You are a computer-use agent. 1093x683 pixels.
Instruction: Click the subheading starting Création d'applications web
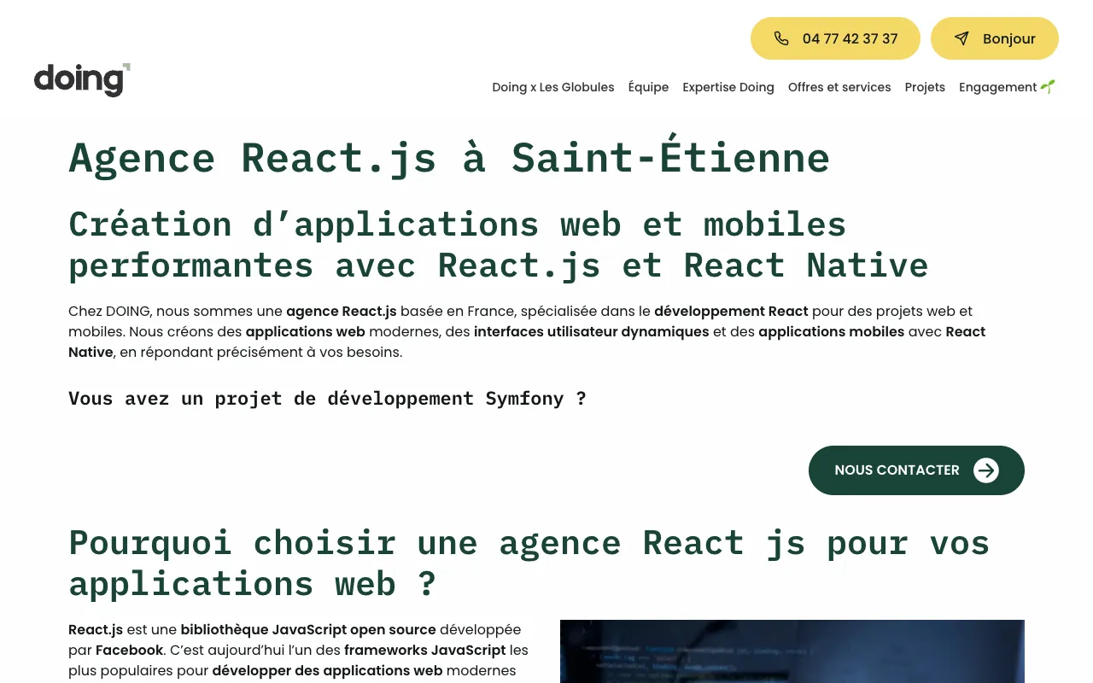pyautogui.click(x=499, y=244)
